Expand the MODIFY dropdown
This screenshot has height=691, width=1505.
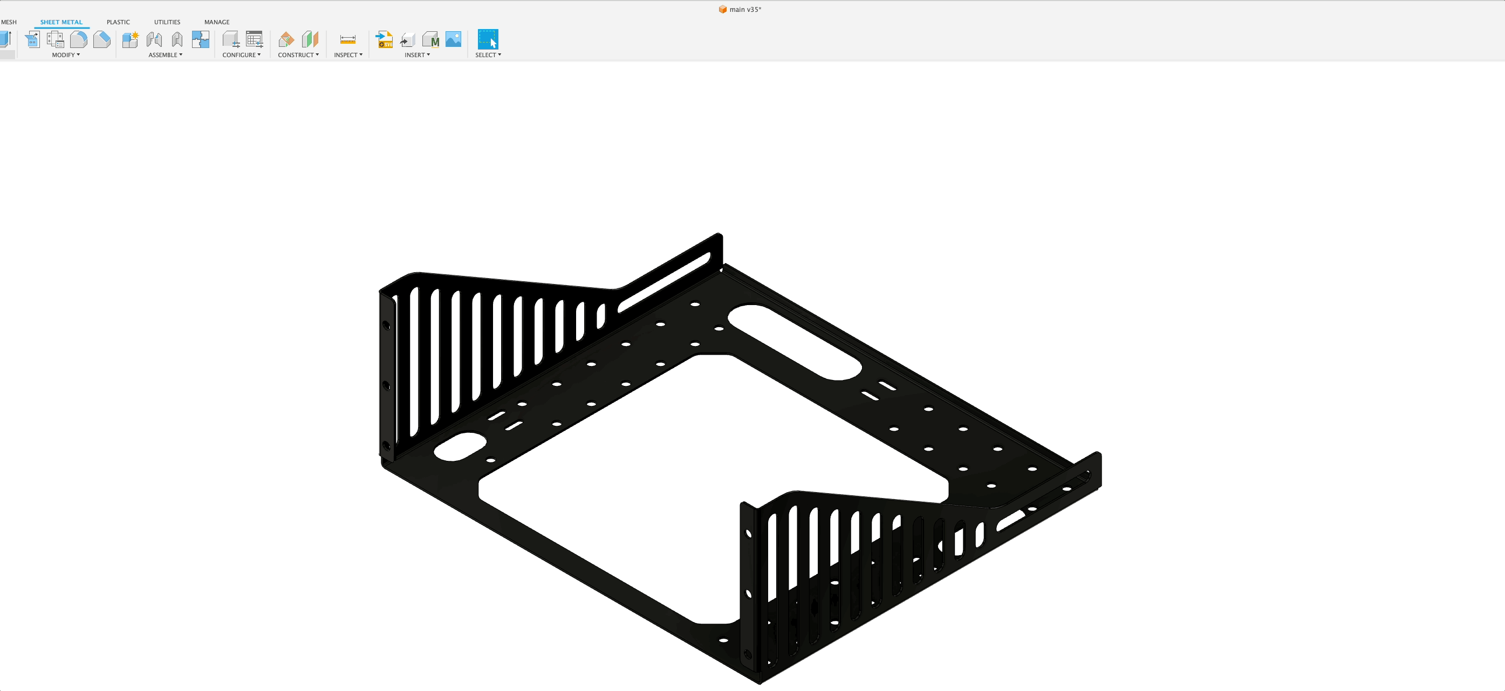(x=65, y=55)
